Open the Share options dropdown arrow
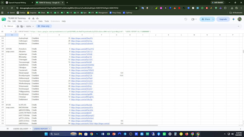The image size is (244, 137). point(213,19)
